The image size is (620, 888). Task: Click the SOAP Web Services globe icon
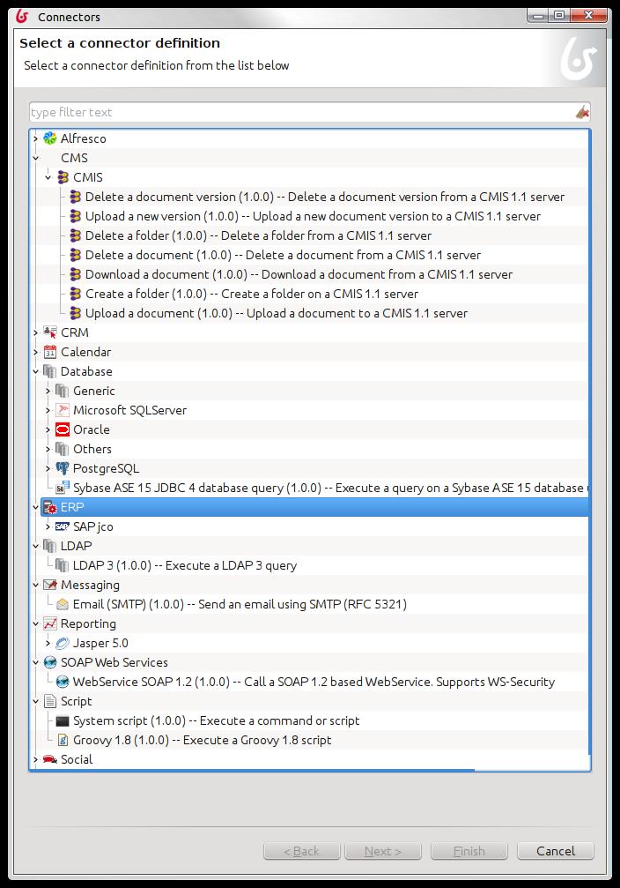coord(50,662)
